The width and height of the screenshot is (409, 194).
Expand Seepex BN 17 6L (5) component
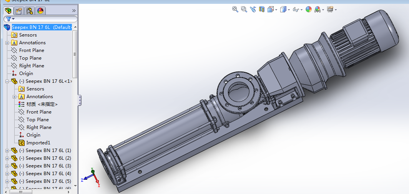(x=7, y=181)
